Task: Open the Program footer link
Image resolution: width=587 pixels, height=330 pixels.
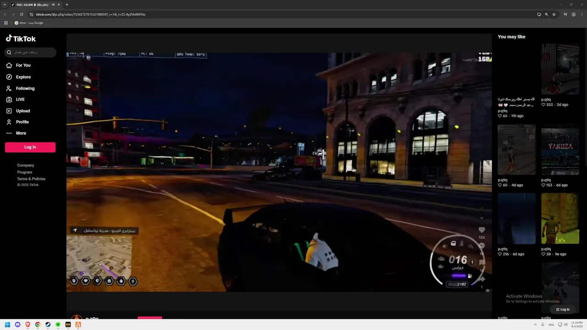Action: [25, 172]
